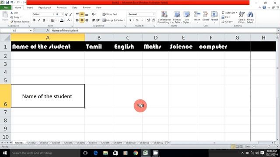Open Find & Select dropdown

250,17
